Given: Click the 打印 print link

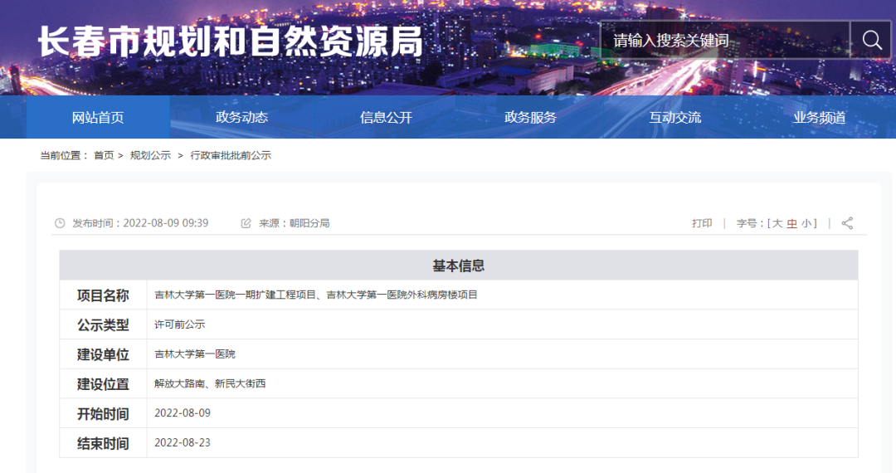Looking at the screenshot, I should click(x=702, y=223).
